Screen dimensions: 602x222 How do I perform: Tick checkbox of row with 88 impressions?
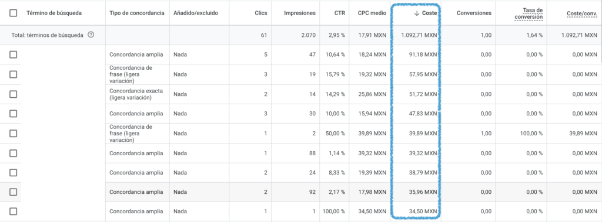click(x=14, y=153)
